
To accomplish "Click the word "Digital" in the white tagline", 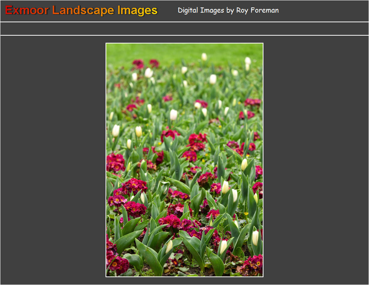I will [188, 10].
